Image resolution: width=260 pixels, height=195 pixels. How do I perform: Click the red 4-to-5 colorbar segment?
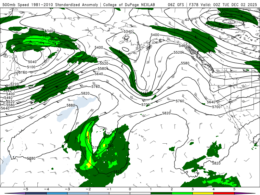point(224,193)
